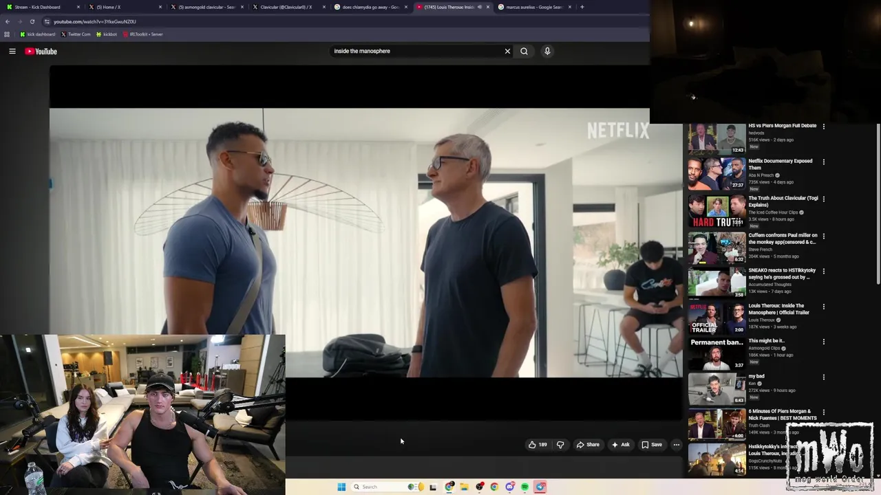Open Spotify from the taskbar

point(524,487)
